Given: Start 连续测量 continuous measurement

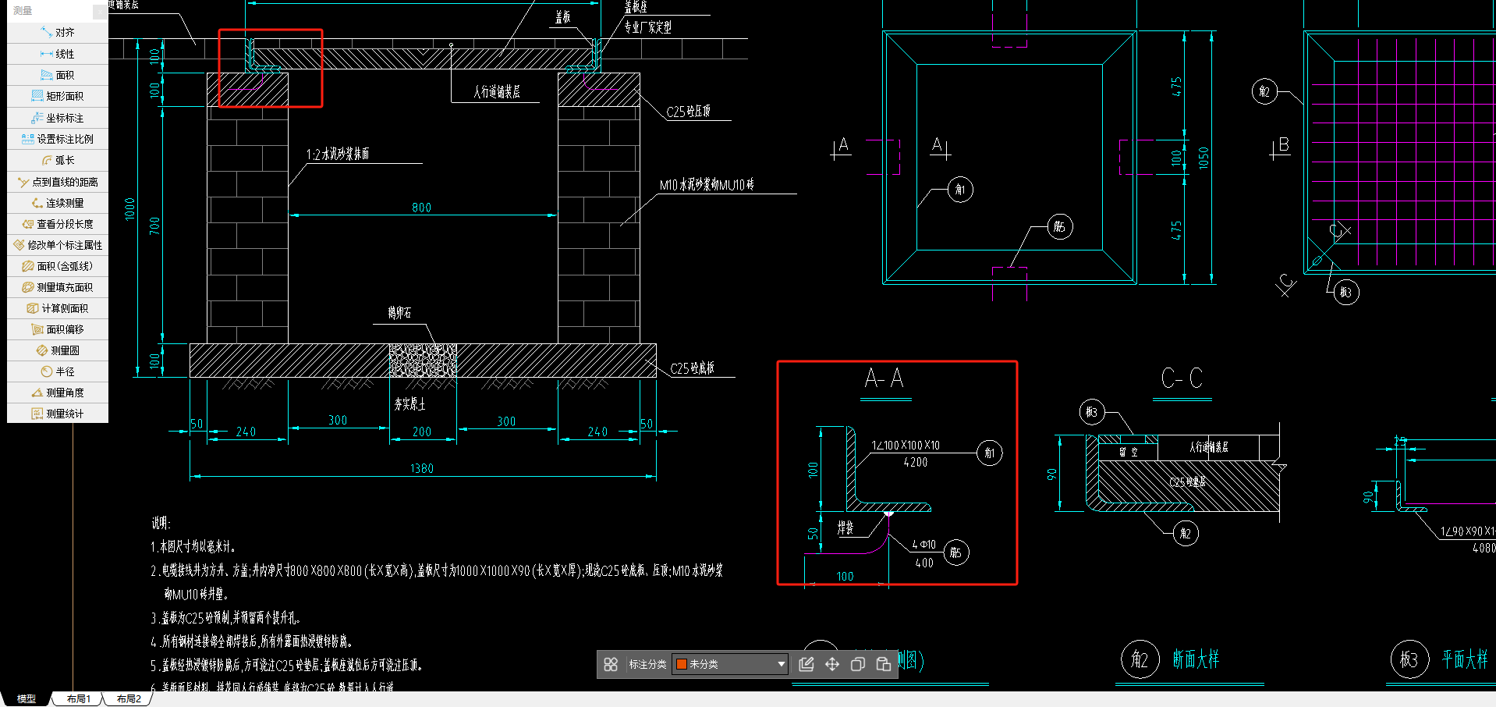Looking at the screenshot, I should [x=58, y=203].
